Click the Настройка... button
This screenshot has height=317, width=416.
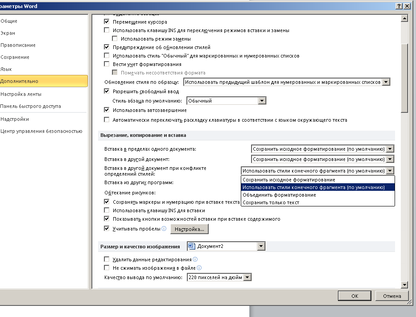pyautogui.click(x=189, y=229)
